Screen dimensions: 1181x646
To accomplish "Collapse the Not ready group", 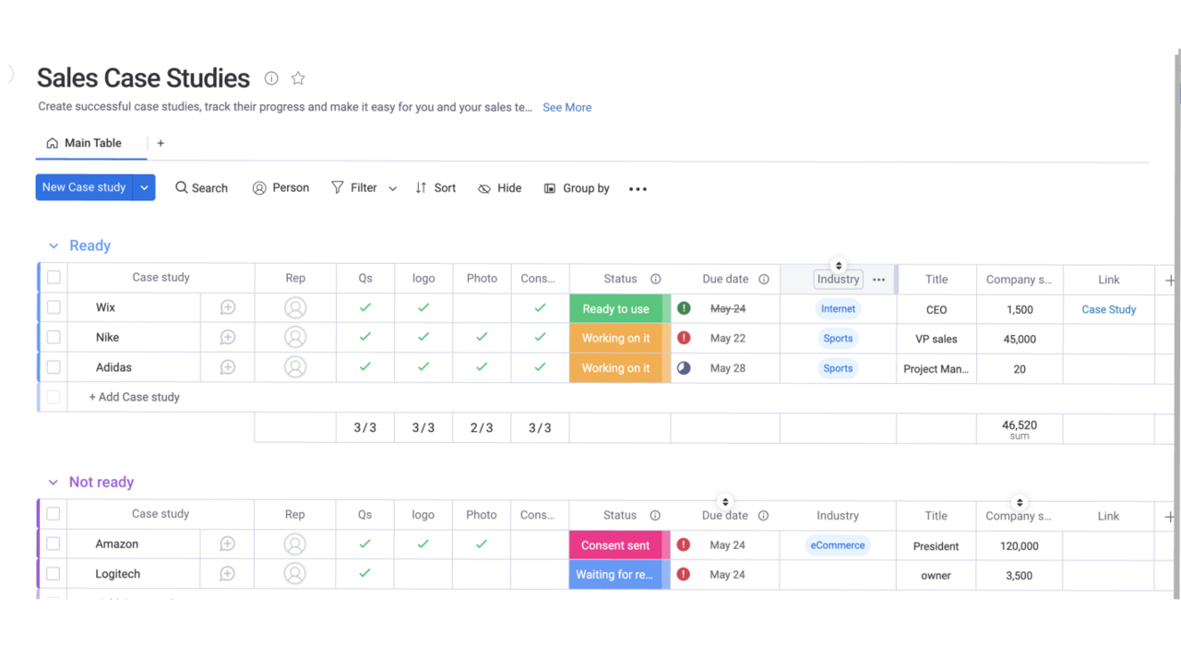I will pyautogui.click(x=53, y=483).
